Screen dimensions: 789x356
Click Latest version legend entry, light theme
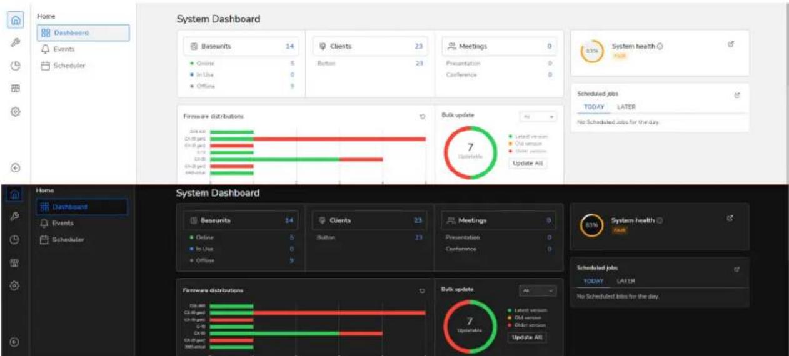pyautogui.click(x=528, y=136)
